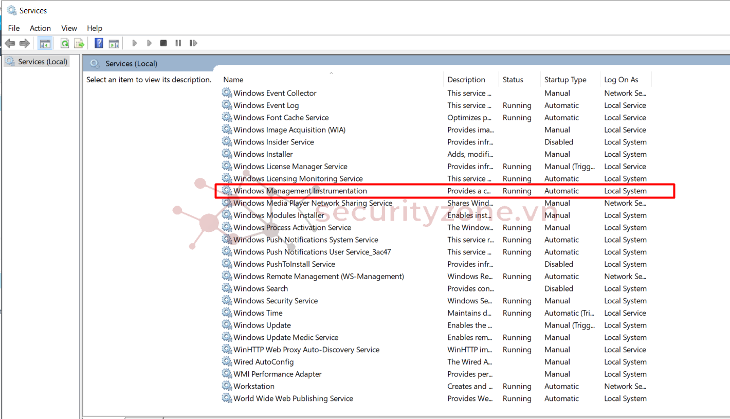This screenshot has width=730, height=419.
Task: Click the Refresh toolbar icon
Action: tap(65, 43)
